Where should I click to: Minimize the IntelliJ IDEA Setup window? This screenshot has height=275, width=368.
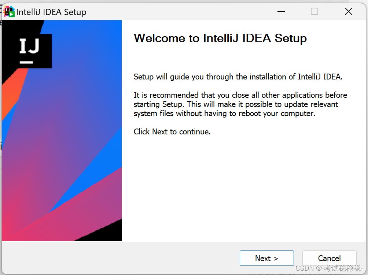click(281, 11)
